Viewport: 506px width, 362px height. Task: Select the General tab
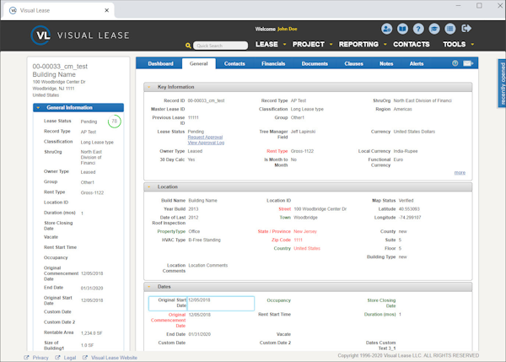(199, 63)
